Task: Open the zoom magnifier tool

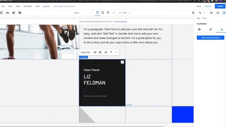Action: point(193,13)
